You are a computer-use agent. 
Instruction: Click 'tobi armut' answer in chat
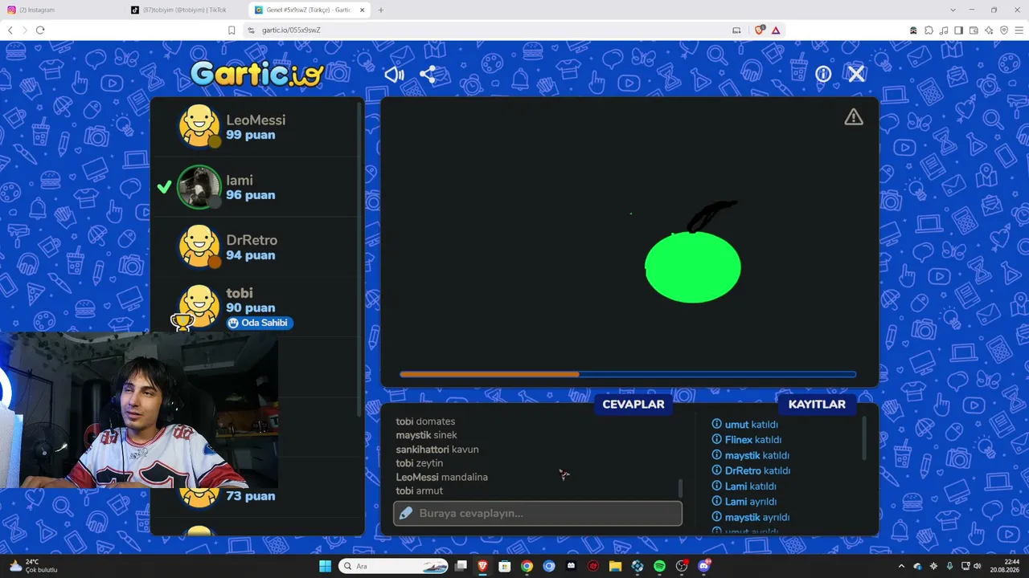pyautogui.click(x=420, y=490)
